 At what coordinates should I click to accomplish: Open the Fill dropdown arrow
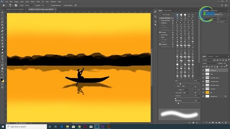point(228,67)
